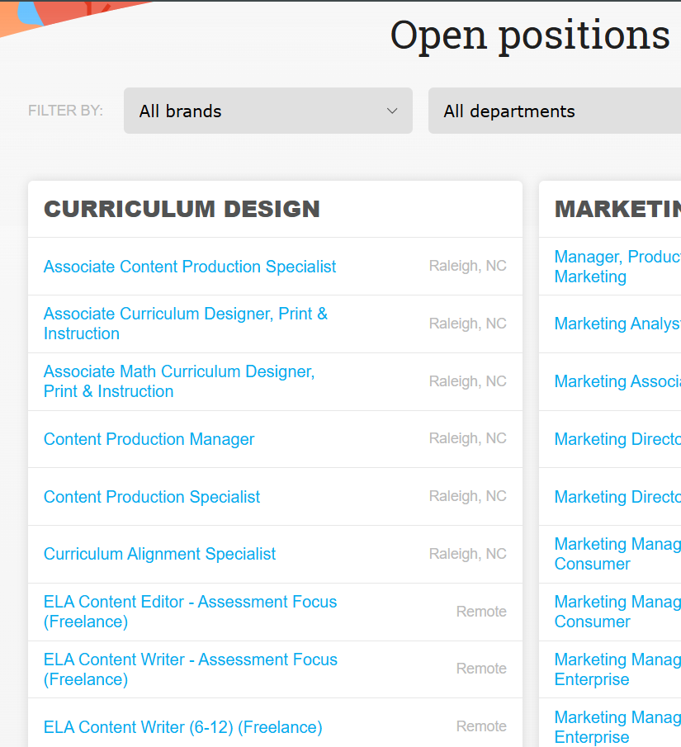
Task: View ELA Content Writer (6-12) Freelance listing
Action: point(183,727)
